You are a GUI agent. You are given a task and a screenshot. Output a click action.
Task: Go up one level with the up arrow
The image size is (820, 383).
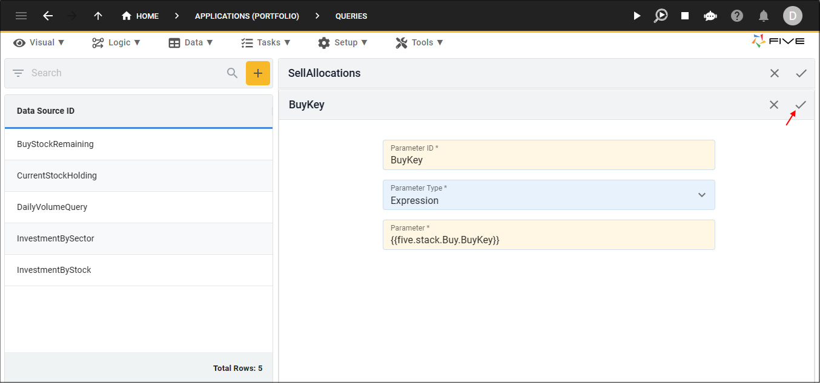98,16
